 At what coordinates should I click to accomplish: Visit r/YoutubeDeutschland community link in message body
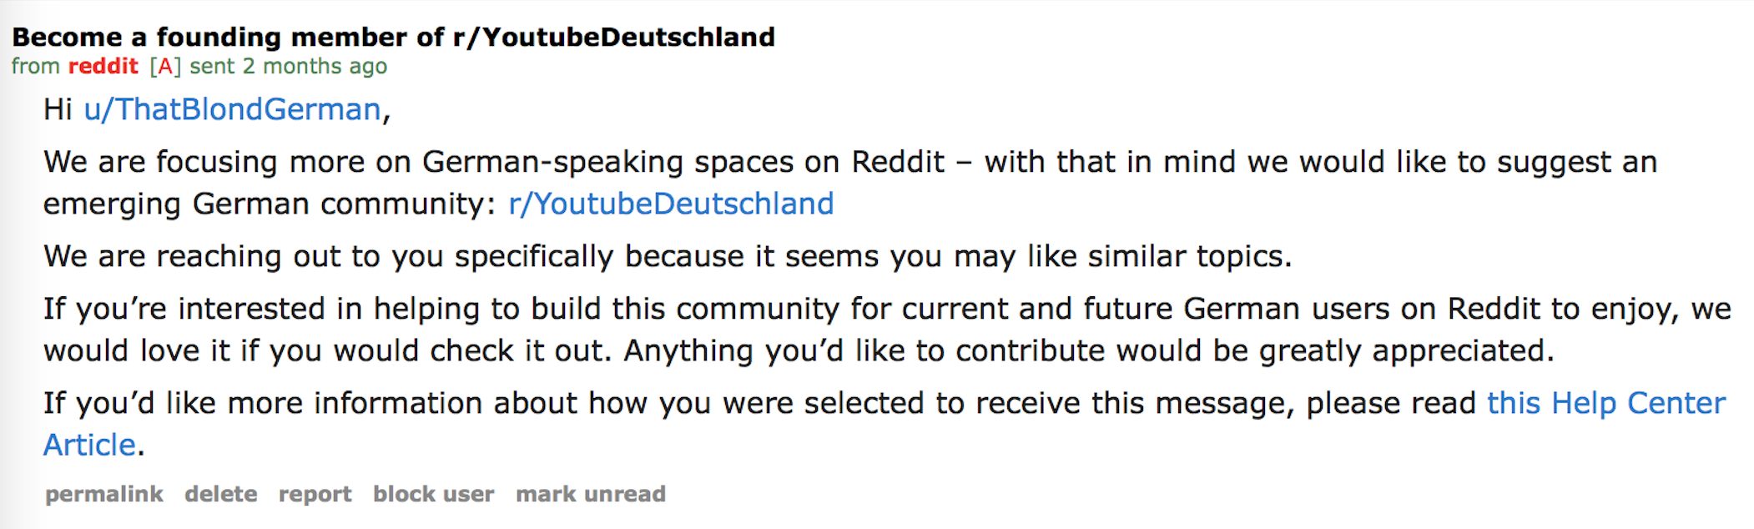(671, 204)
